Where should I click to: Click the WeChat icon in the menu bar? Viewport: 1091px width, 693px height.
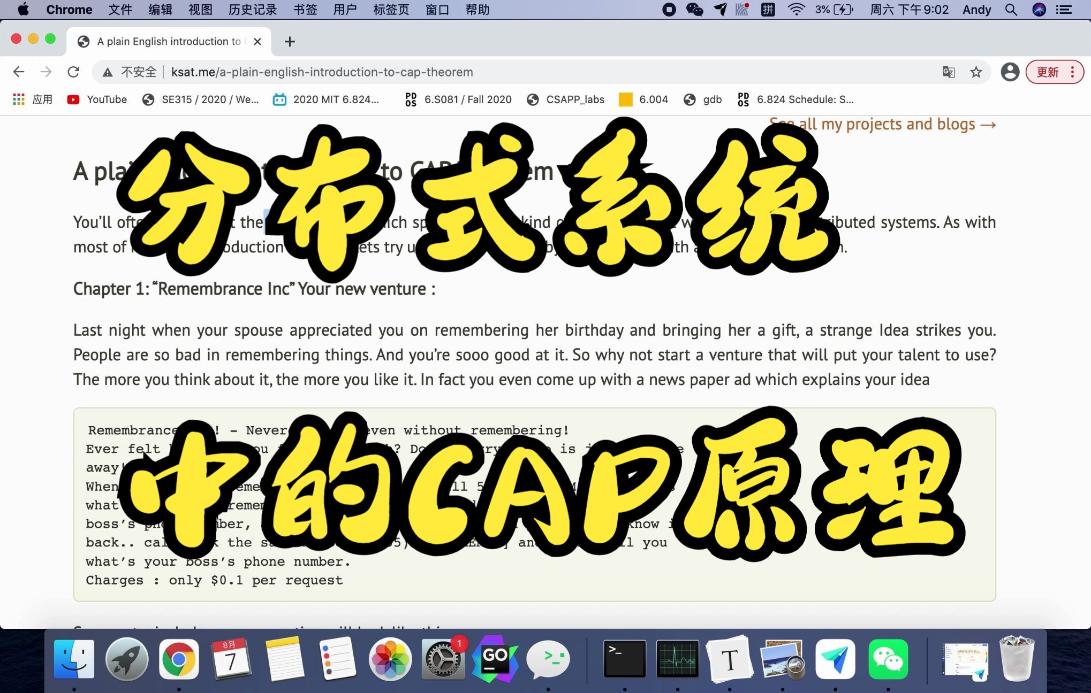(x=694, y=10)
